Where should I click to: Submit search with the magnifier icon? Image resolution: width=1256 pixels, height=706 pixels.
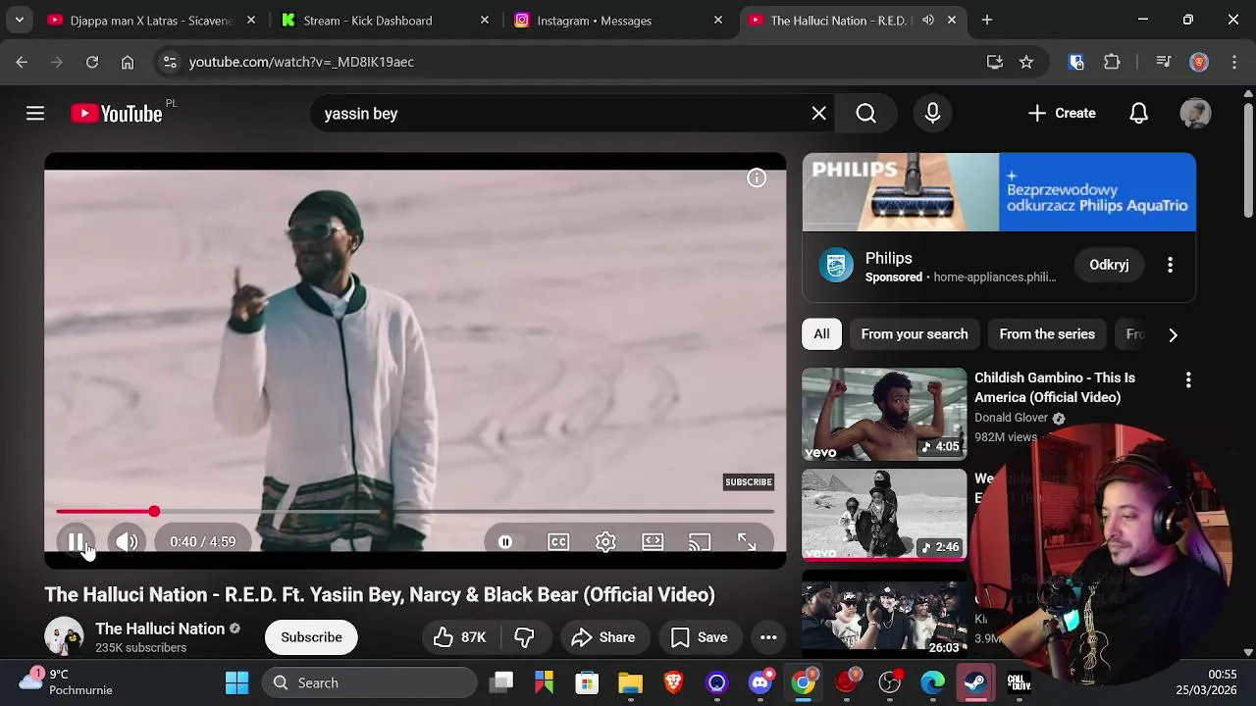tap(865, 114)
